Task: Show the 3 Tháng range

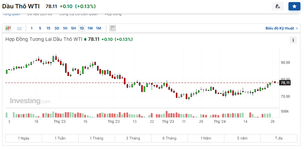Action: [133, 138]
